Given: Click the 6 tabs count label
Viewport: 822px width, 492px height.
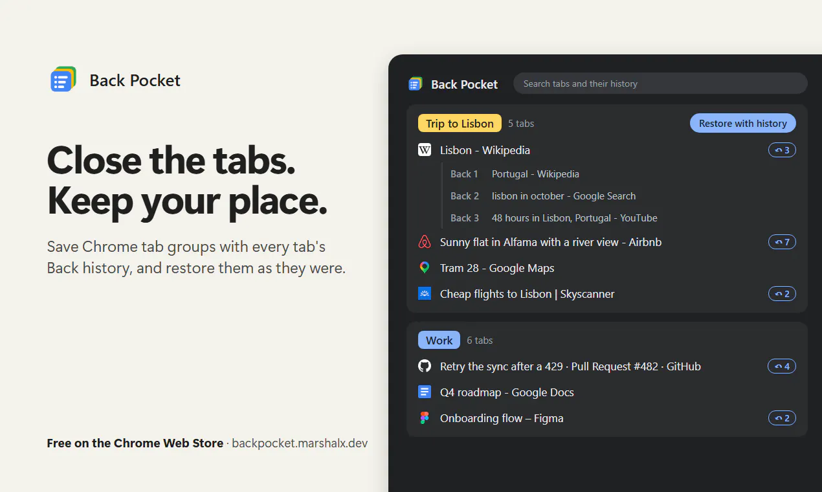Looking at the screenshot, I should 480,341.
